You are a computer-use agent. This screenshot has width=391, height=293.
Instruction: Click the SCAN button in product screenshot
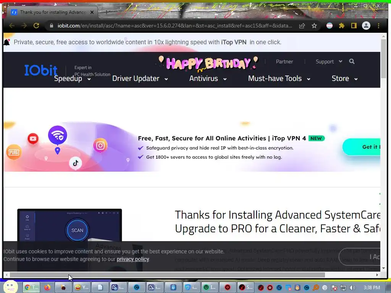[x=77, y=230]
